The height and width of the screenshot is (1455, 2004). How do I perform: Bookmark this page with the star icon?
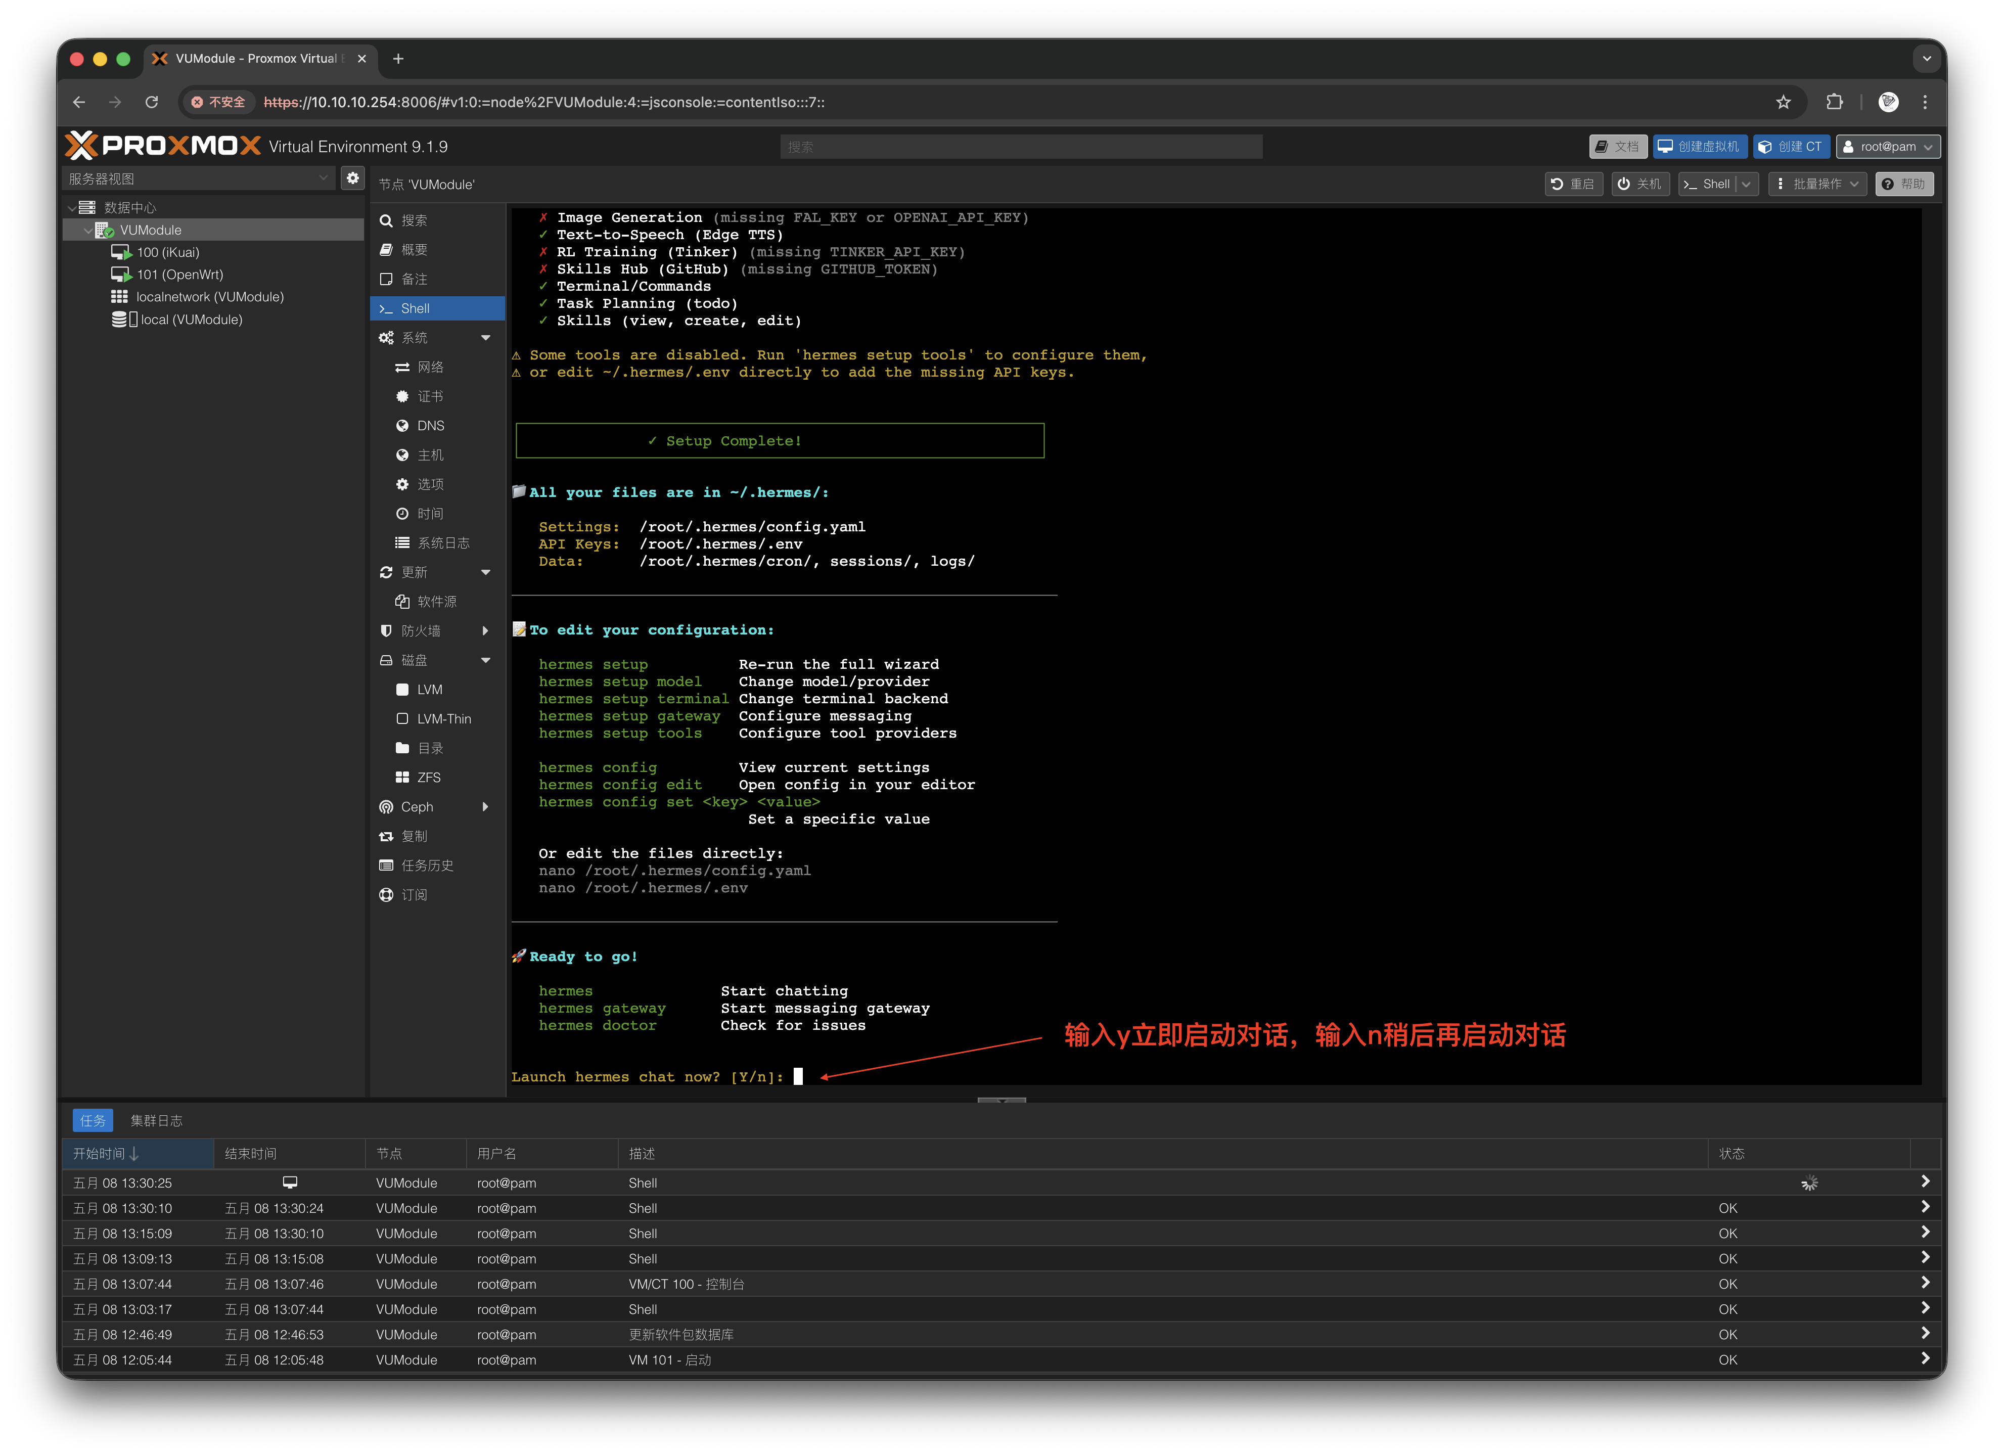click(1783, 103)
